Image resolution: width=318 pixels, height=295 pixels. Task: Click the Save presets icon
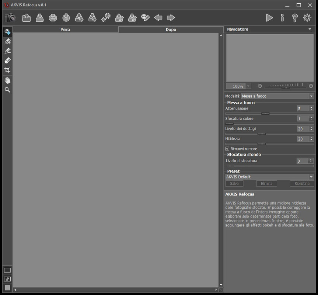tap(92, 18)
